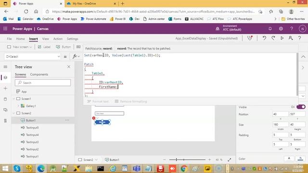This screenshot has height=173, width=308.
Task: Open the settings gear in header
Action: (281, 29)
